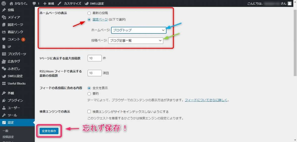The width and height of the screenshot is (297, 142).
Task: Open the 新規 menu in admin bar
Action: coord(48,3)
